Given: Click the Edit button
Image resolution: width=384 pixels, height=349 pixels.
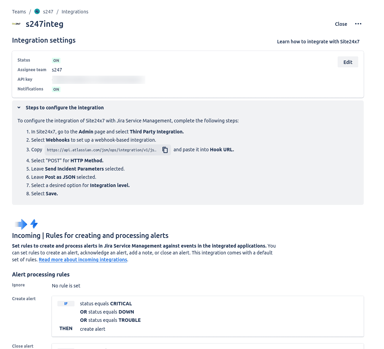Looking at the screenshot, I should (348, 62).
